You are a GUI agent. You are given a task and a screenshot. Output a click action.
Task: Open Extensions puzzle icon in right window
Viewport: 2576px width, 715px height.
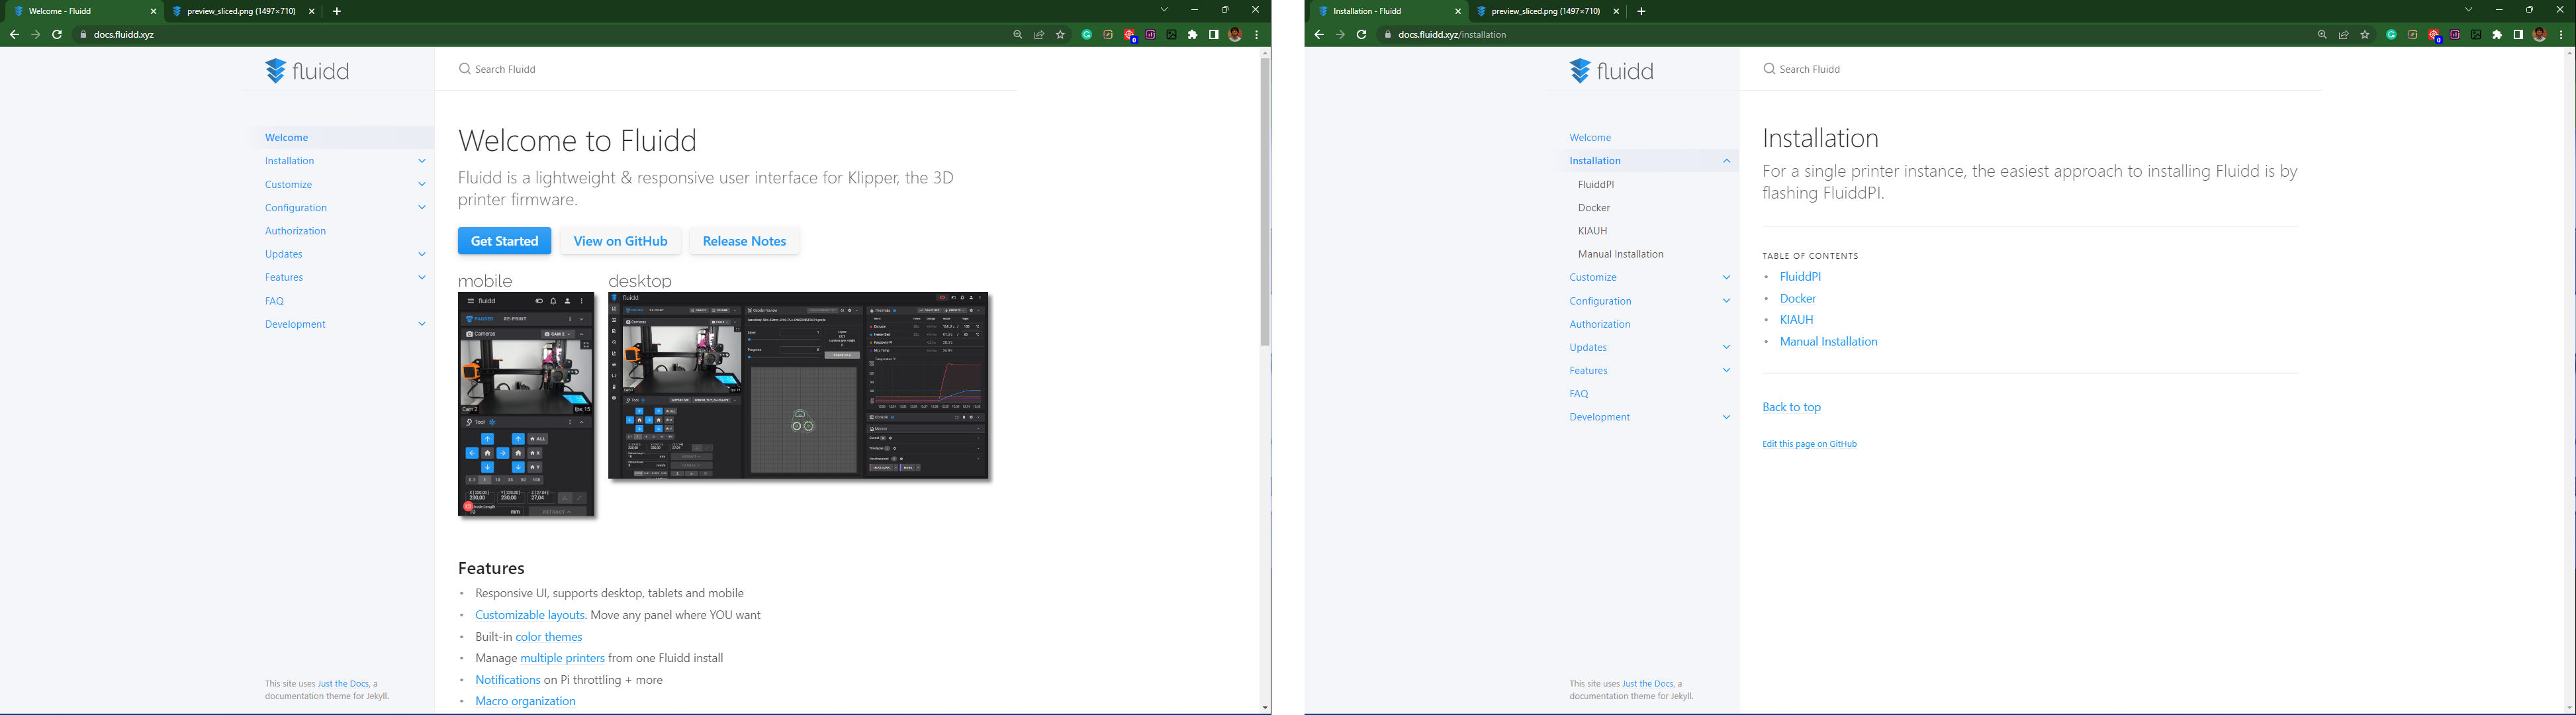pos(2497,35)
